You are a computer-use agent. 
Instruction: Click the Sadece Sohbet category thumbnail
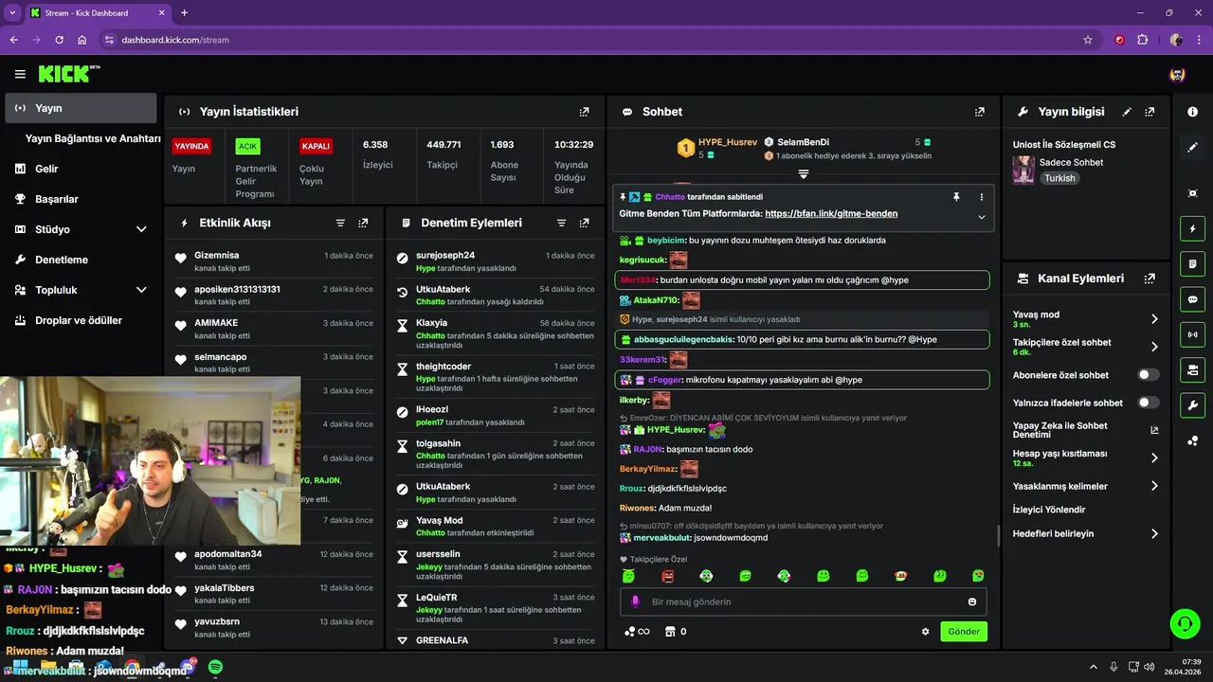pyautogui.click(x=1023, y=170)
